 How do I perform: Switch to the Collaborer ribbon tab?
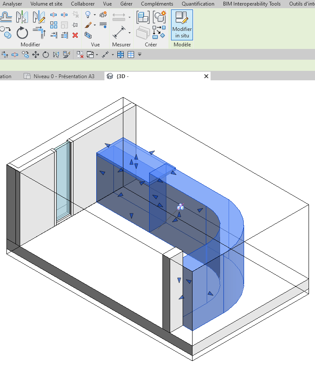pos(83,4)
